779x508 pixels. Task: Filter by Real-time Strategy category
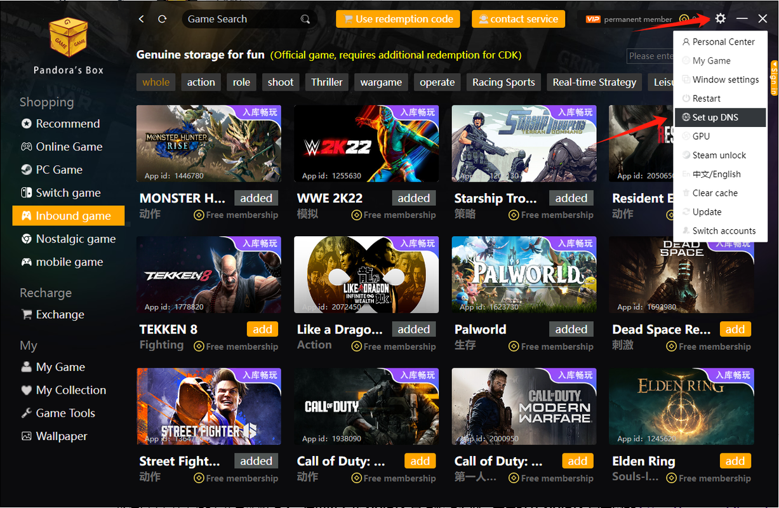pos(594,82)
